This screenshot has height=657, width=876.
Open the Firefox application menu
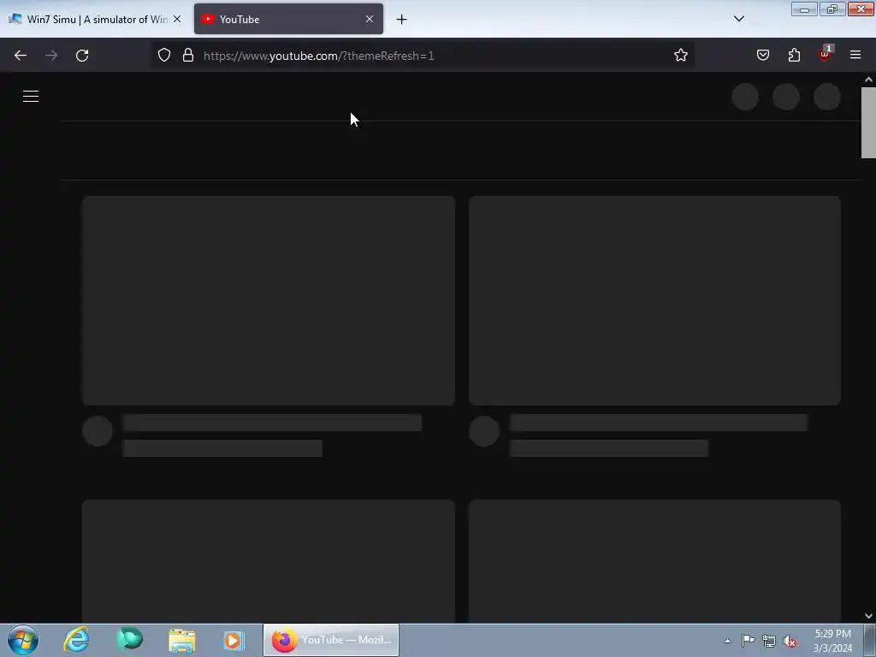point(855,56)
